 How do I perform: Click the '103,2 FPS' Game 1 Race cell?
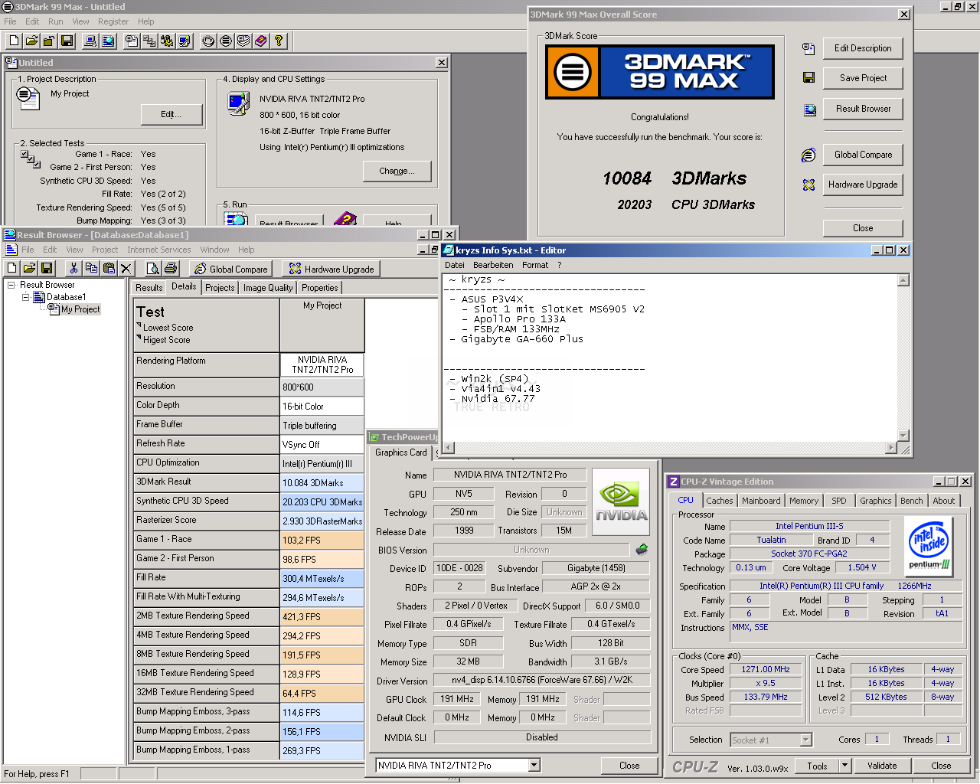pos(322,541)
